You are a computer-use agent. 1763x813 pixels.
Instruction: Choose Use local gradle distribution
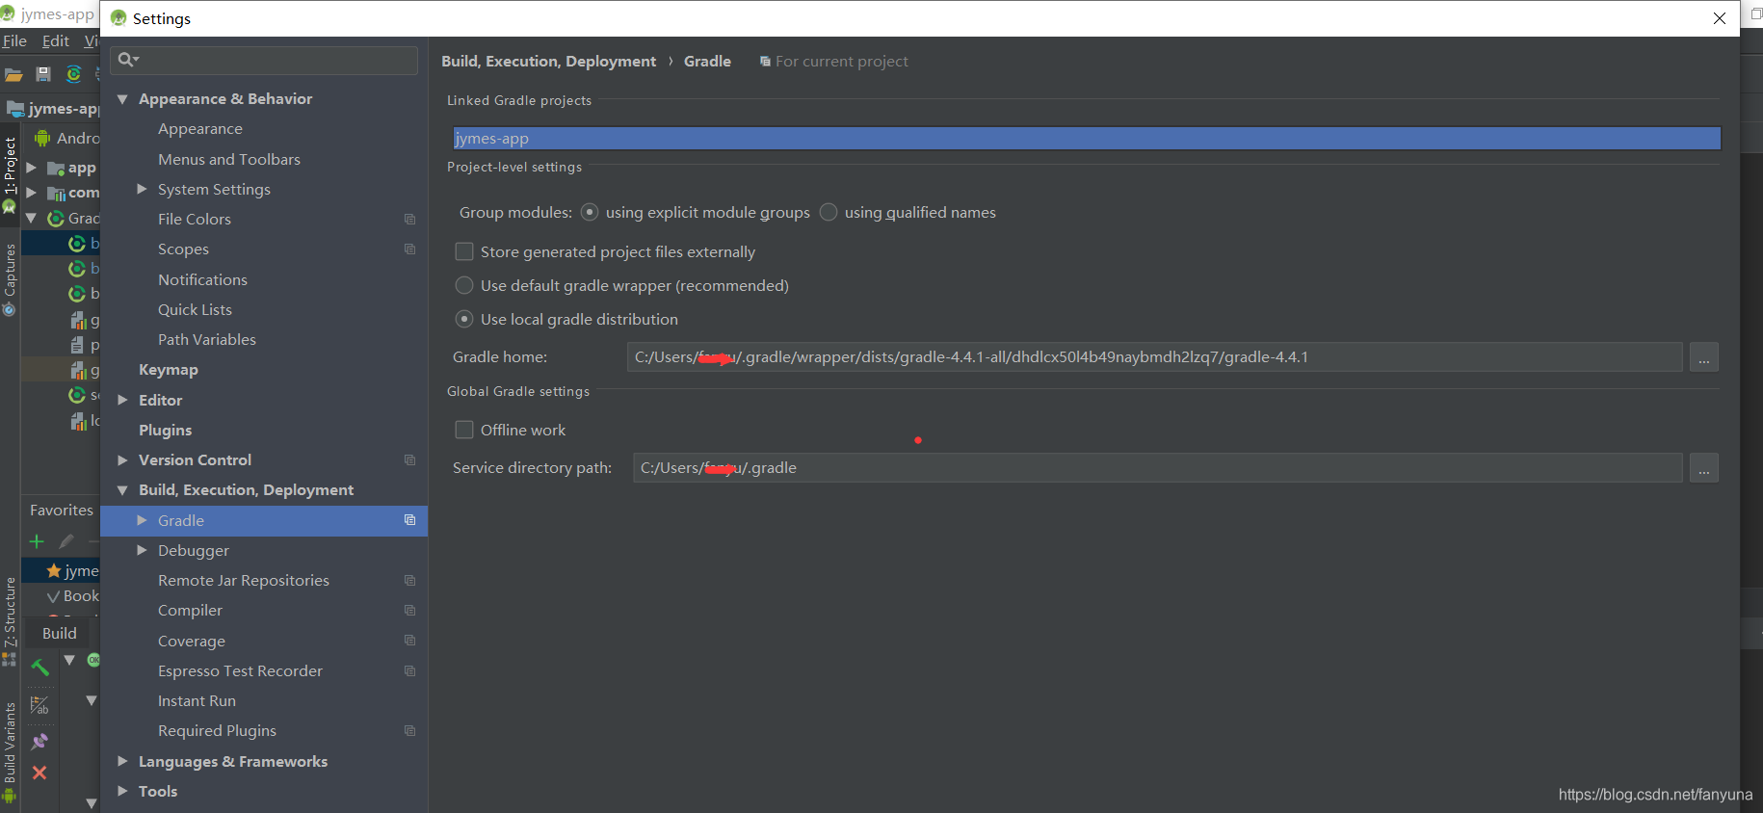(464, 319)
